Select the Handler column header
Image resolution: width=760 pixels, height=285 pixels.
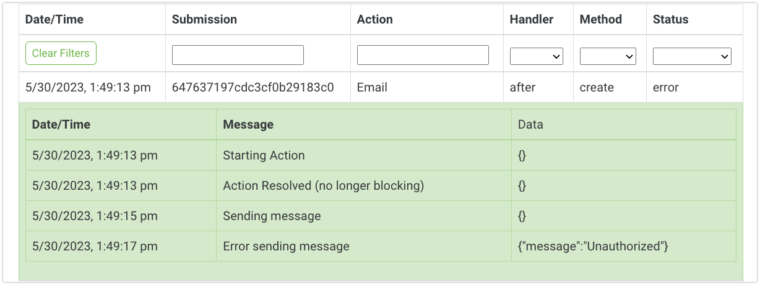(532, 19)
